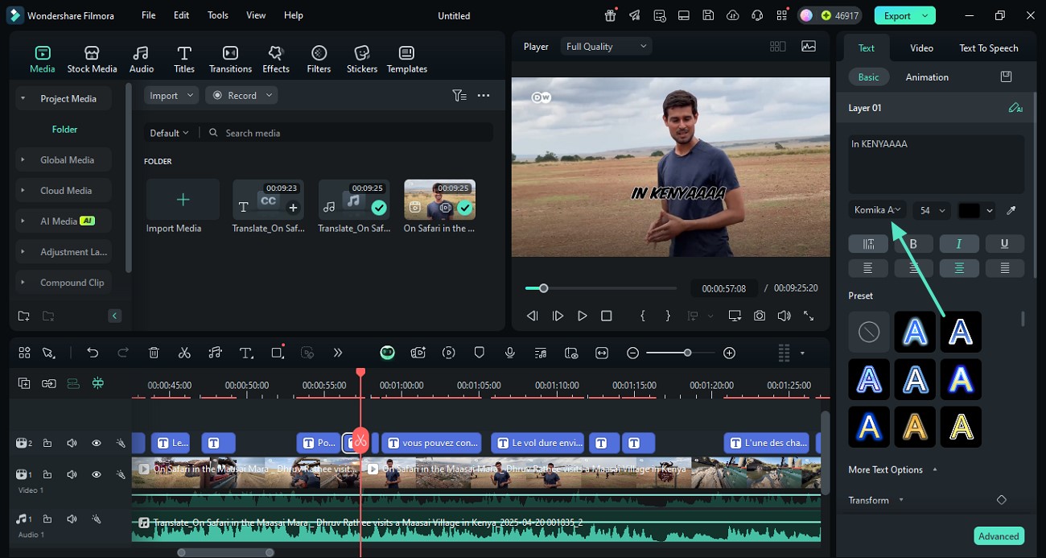Click the Redo icon in timeline toolbar
Screen dimensions: 1046x558
coord(123,353)
